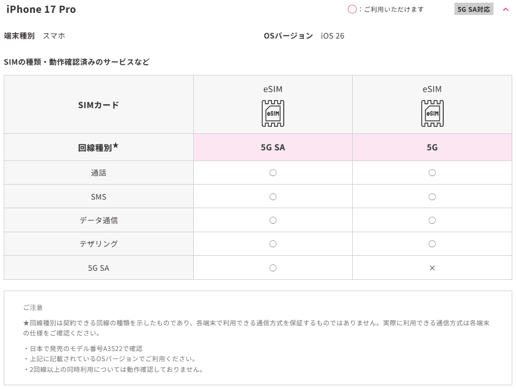
Task: Click the eSIM icon above 5G SA
Action: pyautogui.click(x=273, y=113)
